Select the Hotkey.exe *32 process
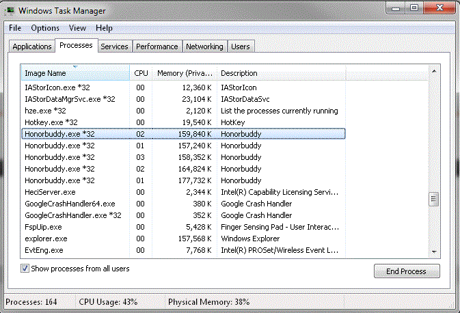This screenshot has height=313, width=460. coord(183,122)
